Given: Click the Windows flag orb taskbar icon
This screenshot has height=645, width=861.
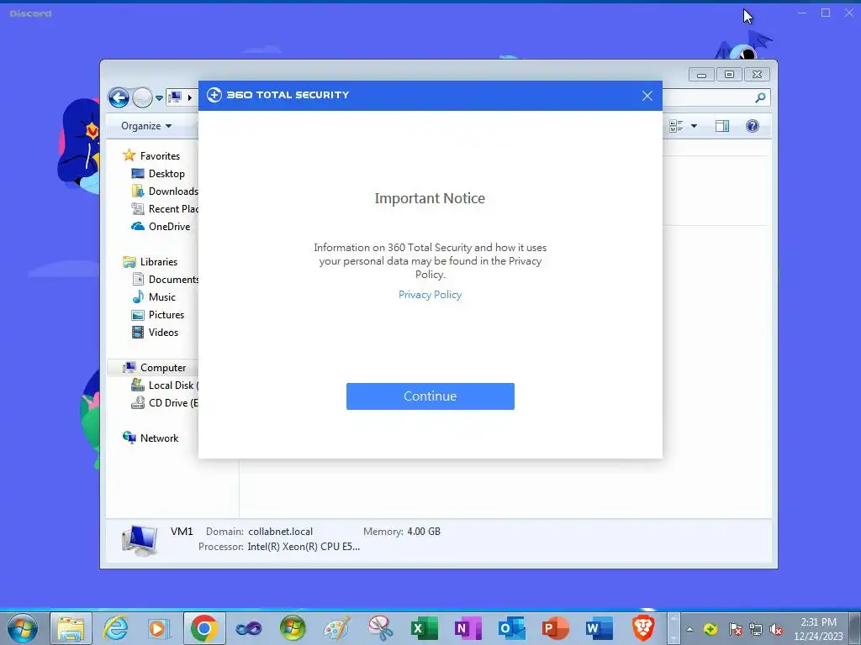Looking at the screenshot, I should coord(292,628).
